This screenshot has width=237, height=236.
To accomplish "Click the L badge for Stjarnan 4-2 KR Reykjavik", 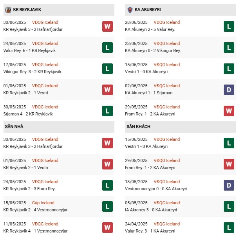I will [107, 111].
